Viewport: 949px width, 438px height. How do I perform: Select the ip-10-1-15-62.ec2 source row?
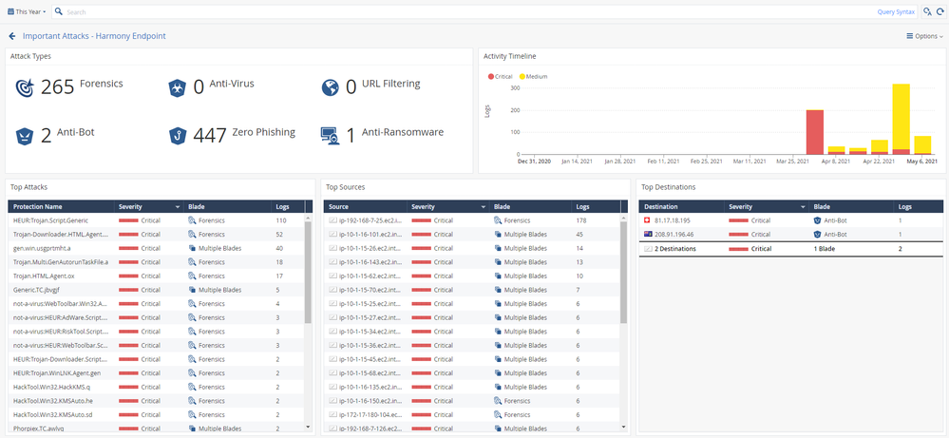pyautogui.click(x=472, y=276)
